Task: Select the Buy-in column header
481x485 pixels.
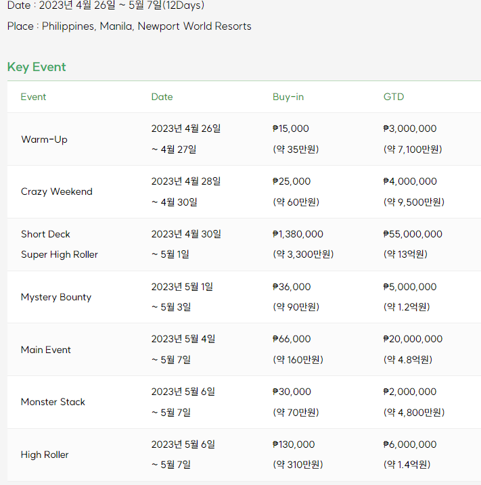Action: [x=288, y=97]
